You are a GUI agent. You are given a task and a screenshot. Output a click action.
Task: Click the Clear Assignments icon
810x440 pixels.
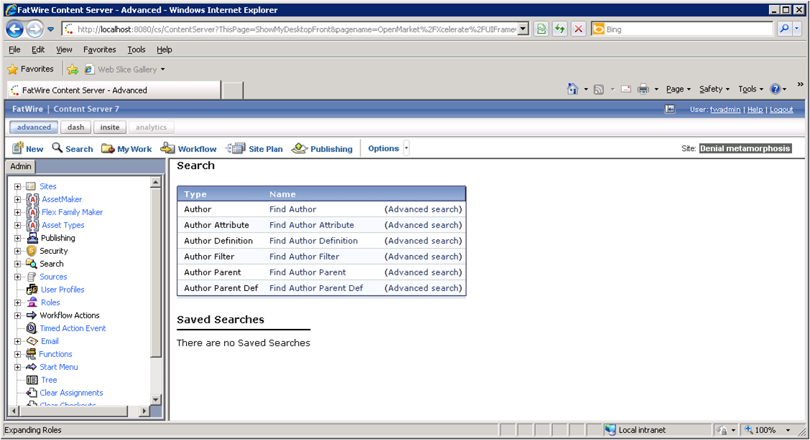32,393
